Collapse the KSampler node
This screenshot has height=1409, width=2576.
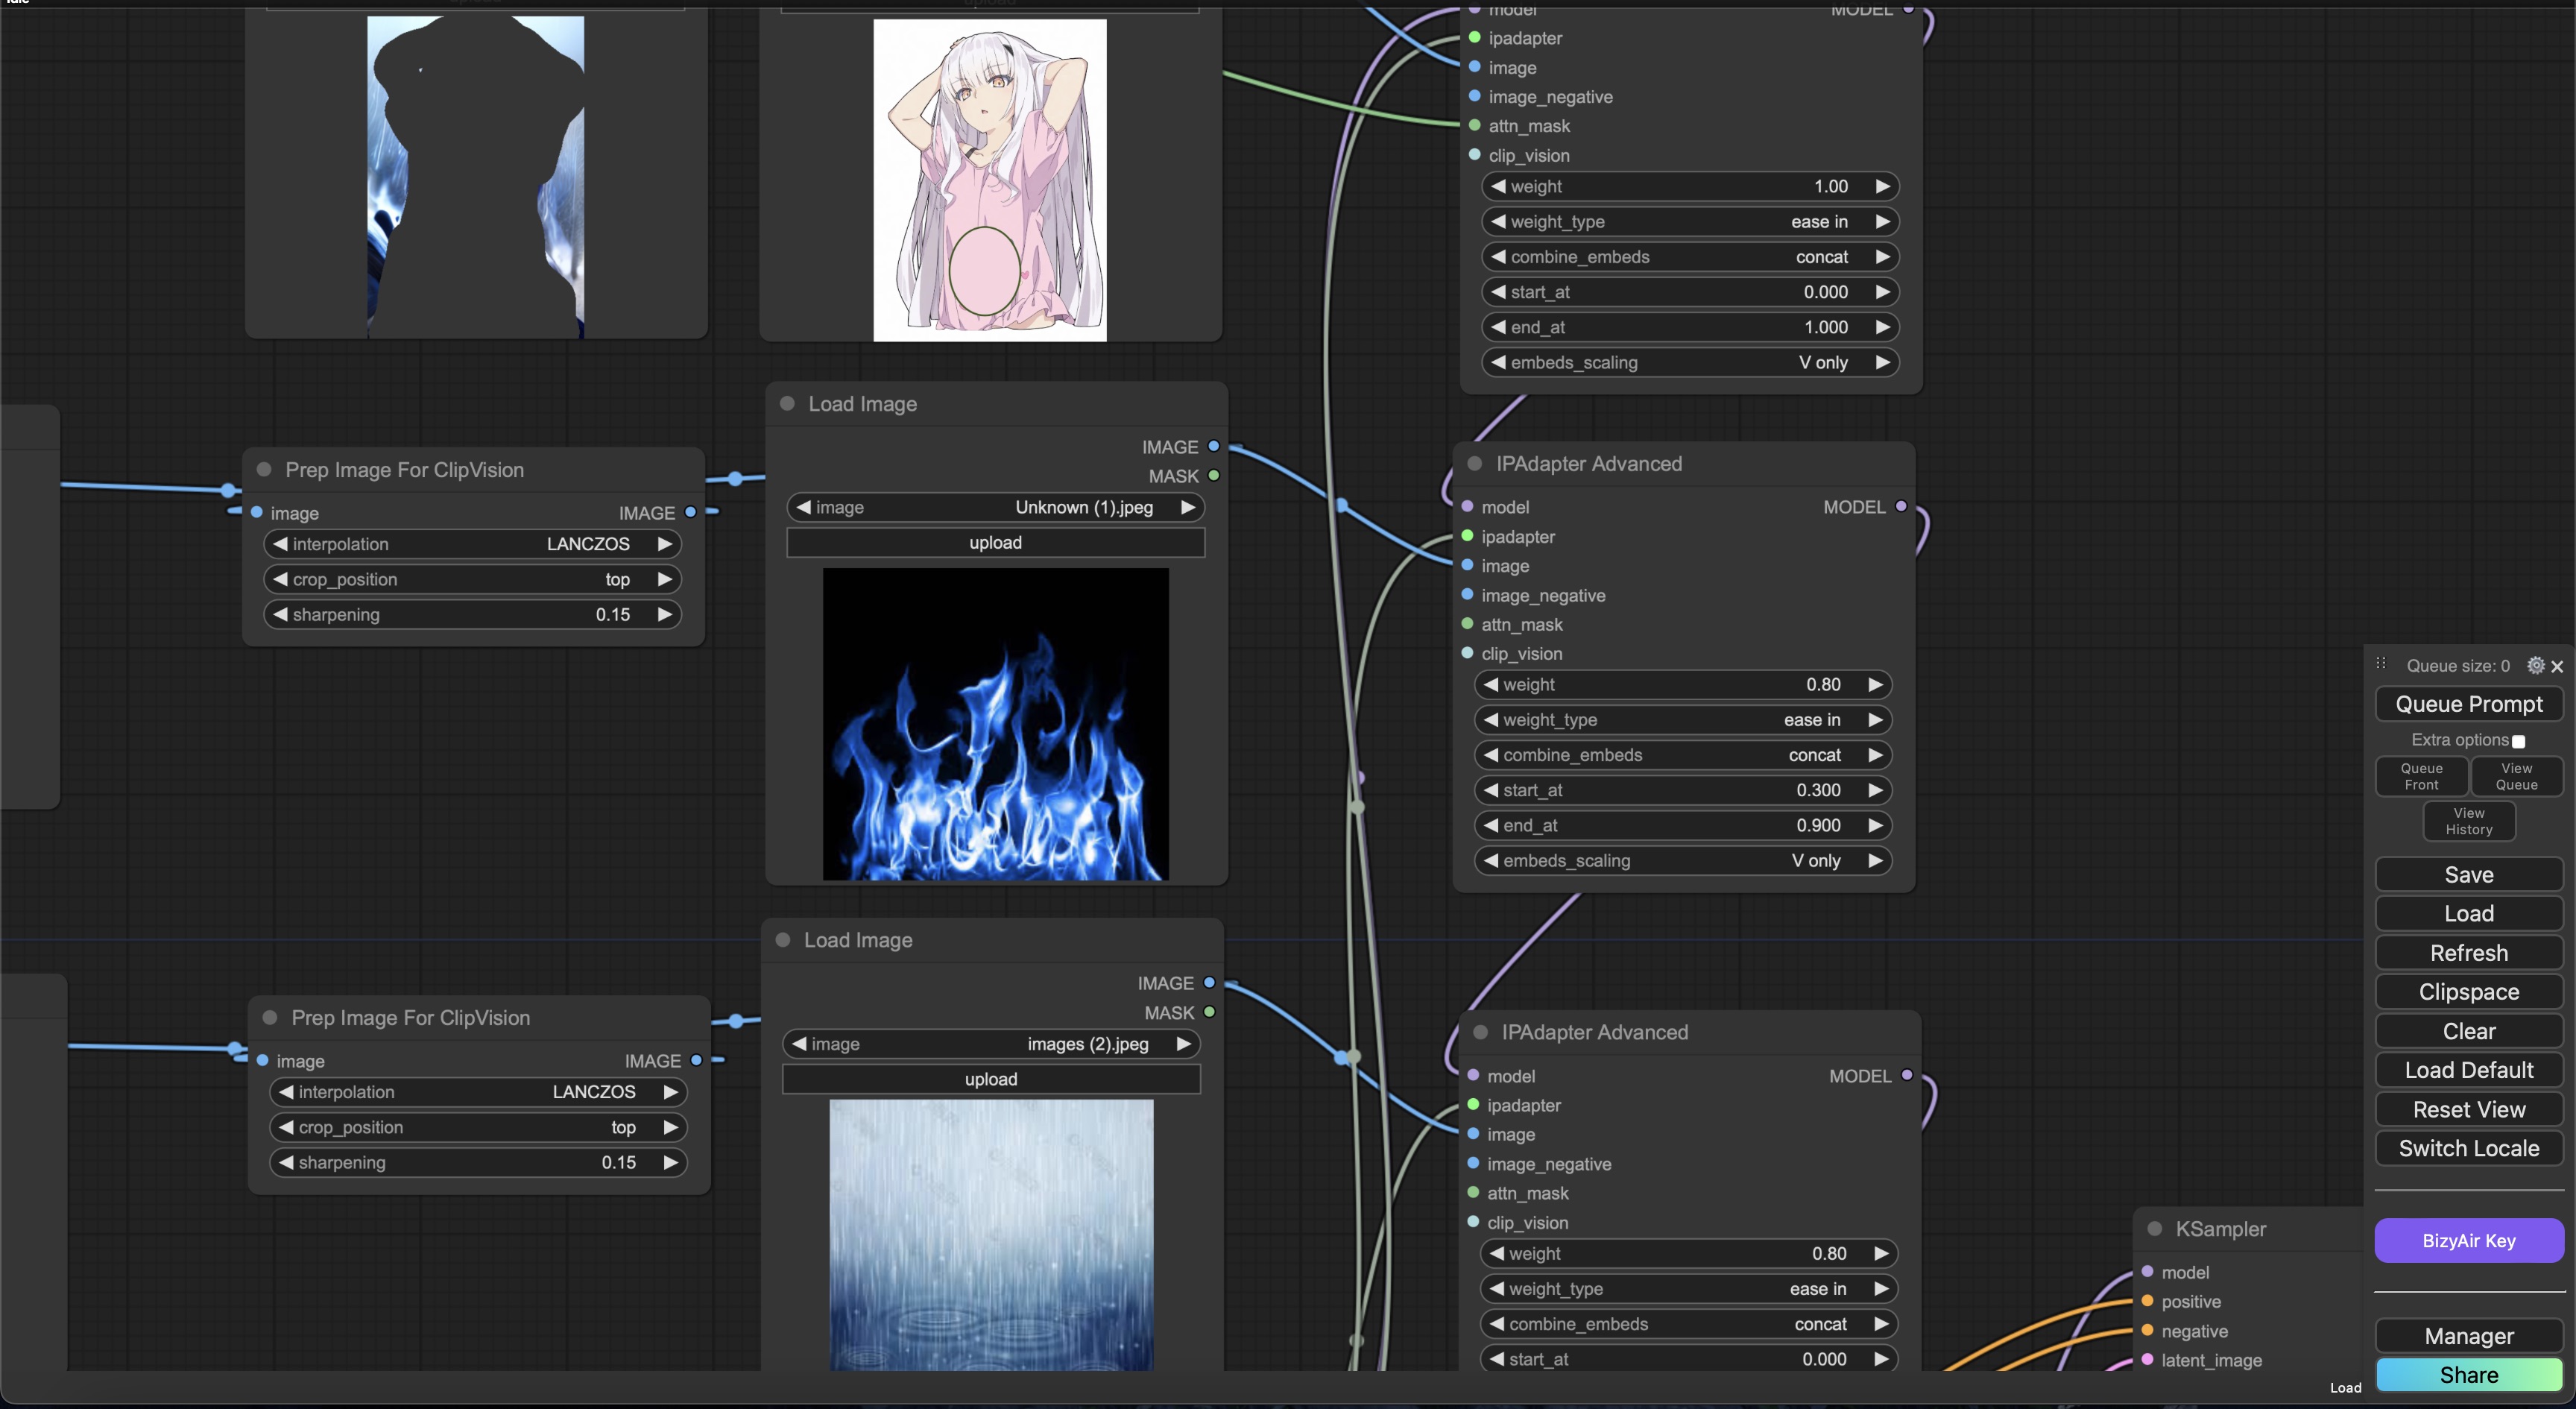(x=2154, y=1229)
